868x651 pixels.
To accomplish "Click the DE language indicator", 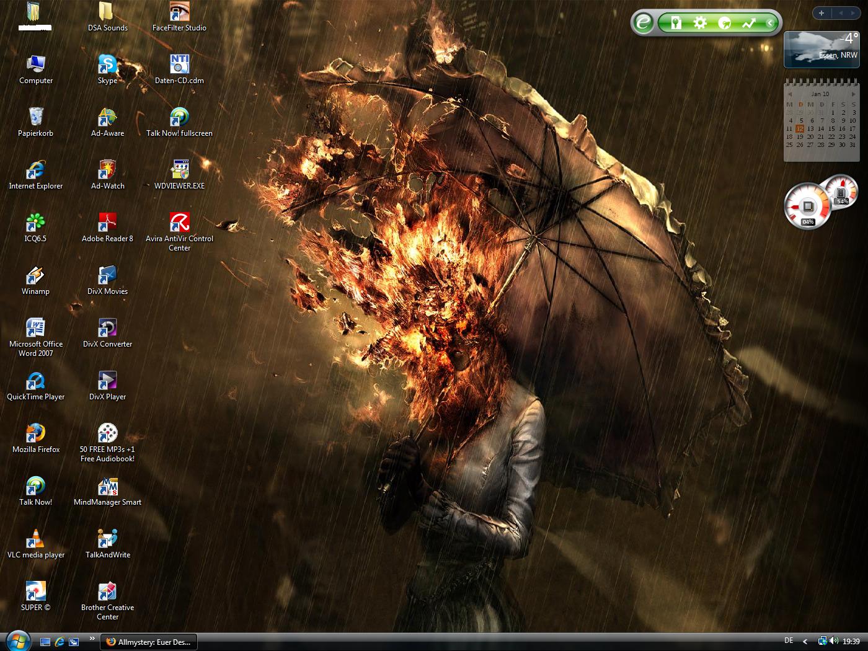I will coord(789,640).
